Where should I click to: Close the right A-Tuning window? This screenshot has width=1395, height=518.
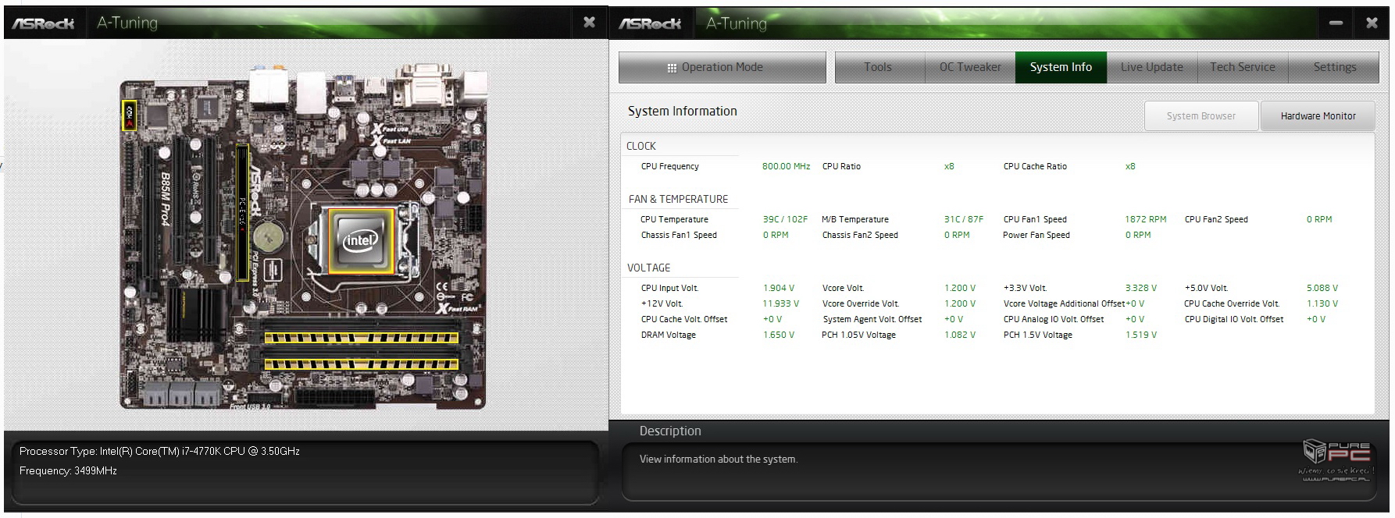coord(1372,23)
